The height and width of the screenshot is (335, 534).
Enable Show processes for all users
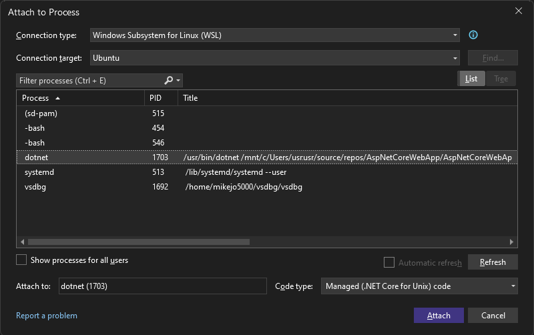[21, 260]
